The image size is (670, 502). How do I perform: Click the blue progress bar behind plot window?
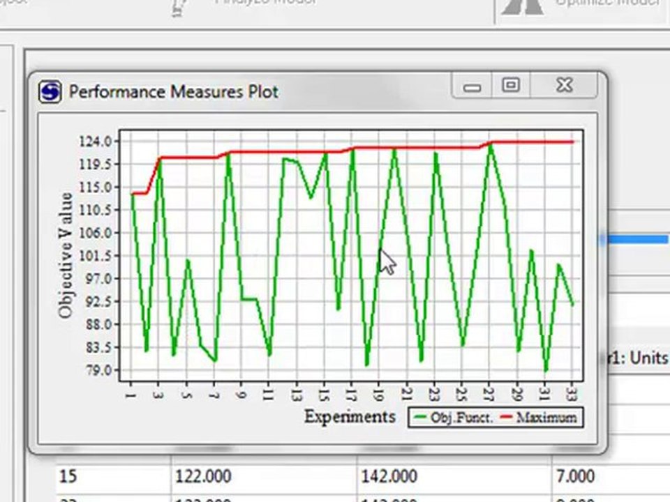point(635,239)
